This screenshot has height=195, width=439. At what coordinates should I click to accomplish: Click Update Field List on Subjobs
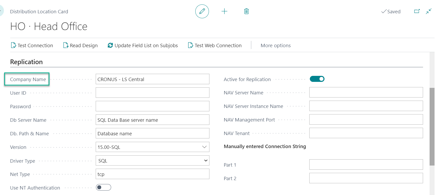pyautogui.click(x=143, y=46)
